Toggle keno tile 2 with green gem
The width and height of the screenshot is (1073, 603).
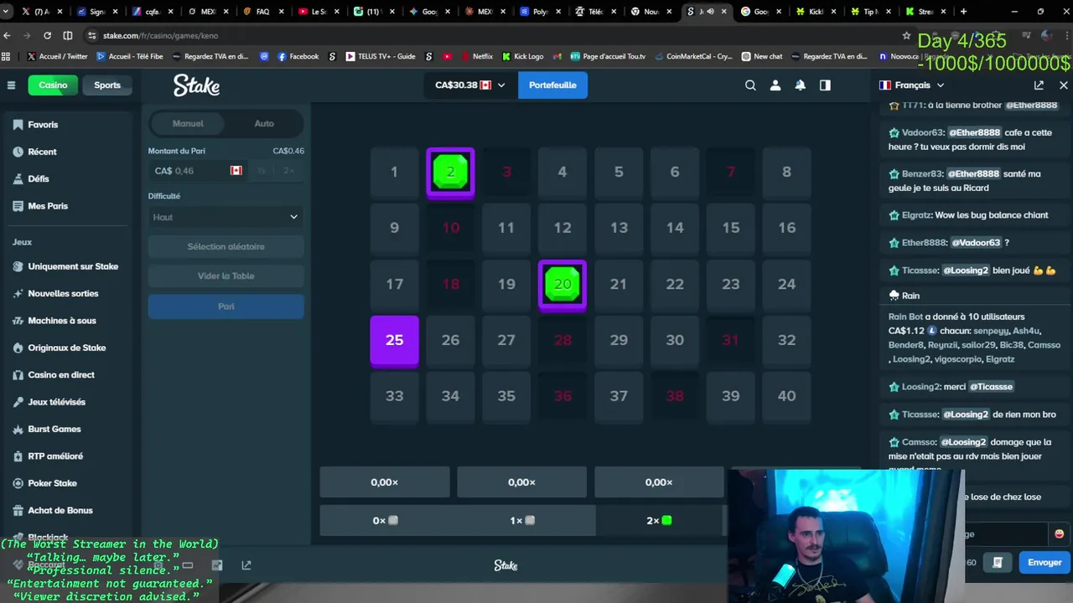click(x=450, y=173)
